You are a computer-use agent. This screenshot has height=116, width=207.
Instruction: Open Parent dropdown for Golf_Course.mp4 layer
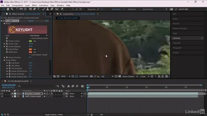coord(76,96)
